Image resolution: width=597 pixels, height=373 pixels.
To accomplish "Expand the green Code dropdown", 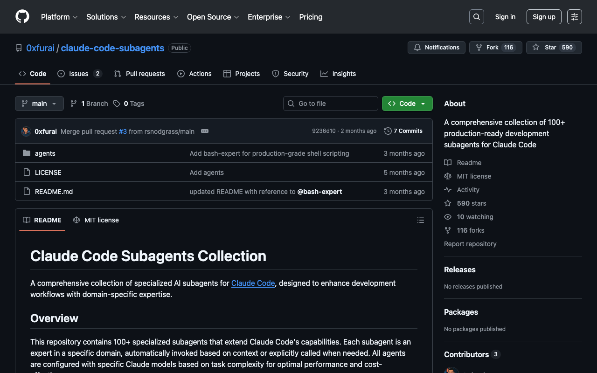I will (x=407, y=104).
